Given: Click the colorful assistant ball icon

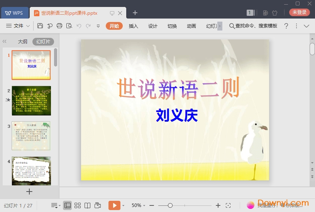Looking at the screenshot, I should (x=251, y=205).
